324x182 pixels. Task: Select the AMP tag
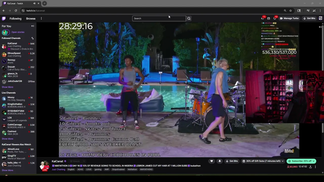(107, 169)
